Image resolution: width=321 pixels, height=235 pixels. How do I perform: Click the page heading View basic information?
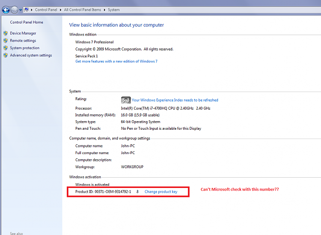click(x=116, y=25)
